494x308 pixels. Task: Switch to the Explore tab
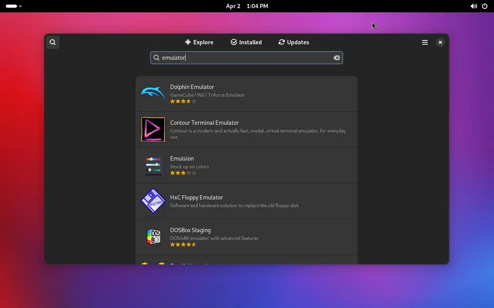pos(199,42)
